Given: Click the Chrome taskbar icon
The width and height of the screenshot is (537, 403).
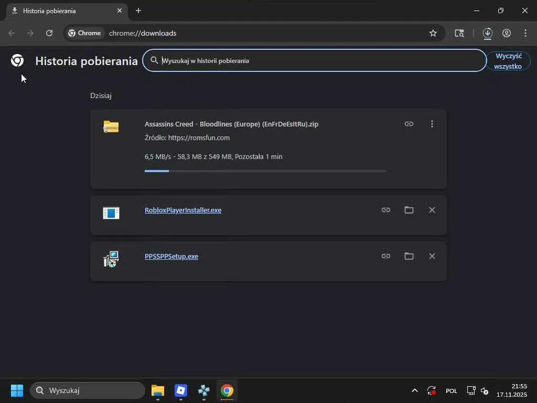Looking at the screenshot, I should [227, 390].
